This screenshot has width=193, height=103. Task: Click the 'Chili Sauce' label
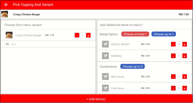click(117, 88)
